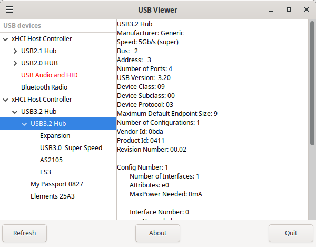Collapse the first xHCI Host Controller node
Viewport: 316px width, 247px height.
tap(6, 39)
